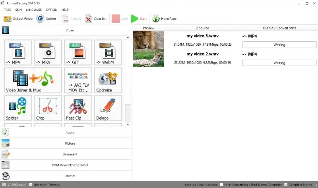This screenshot has height=188, width=318.
Task: Click Waiting progress bar for my video 3.wmv
Action: pyautogui.click(x=279, y=45)
